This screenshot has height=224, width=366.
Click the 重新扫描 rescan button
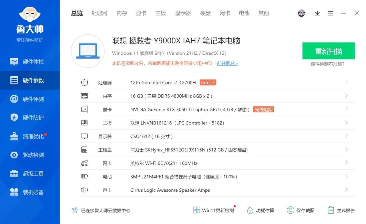329,51
